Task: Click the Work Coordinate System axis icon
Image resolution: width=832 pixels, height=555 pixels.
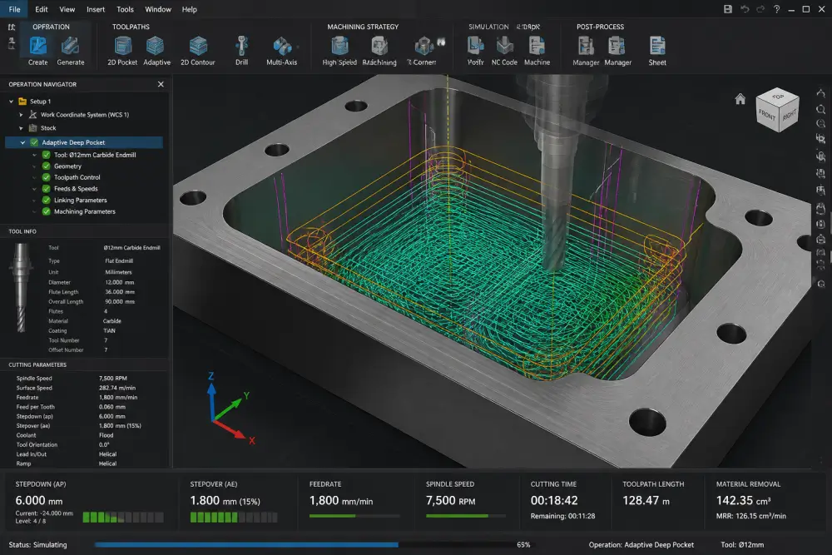Action: tap(33, 114)
